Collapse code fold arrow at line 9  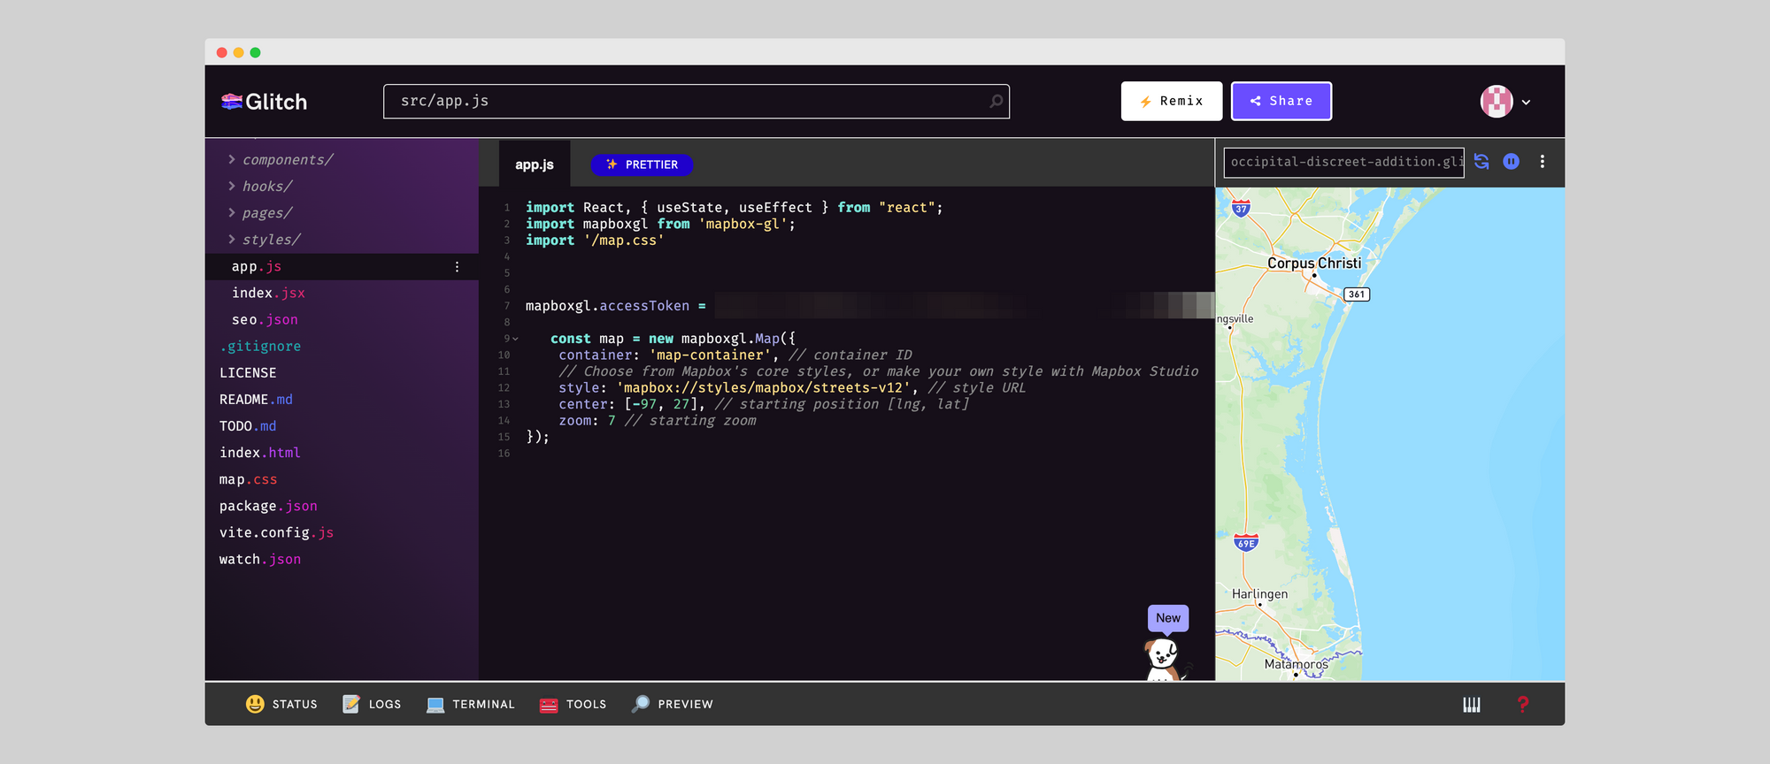(x=515, y=340)
